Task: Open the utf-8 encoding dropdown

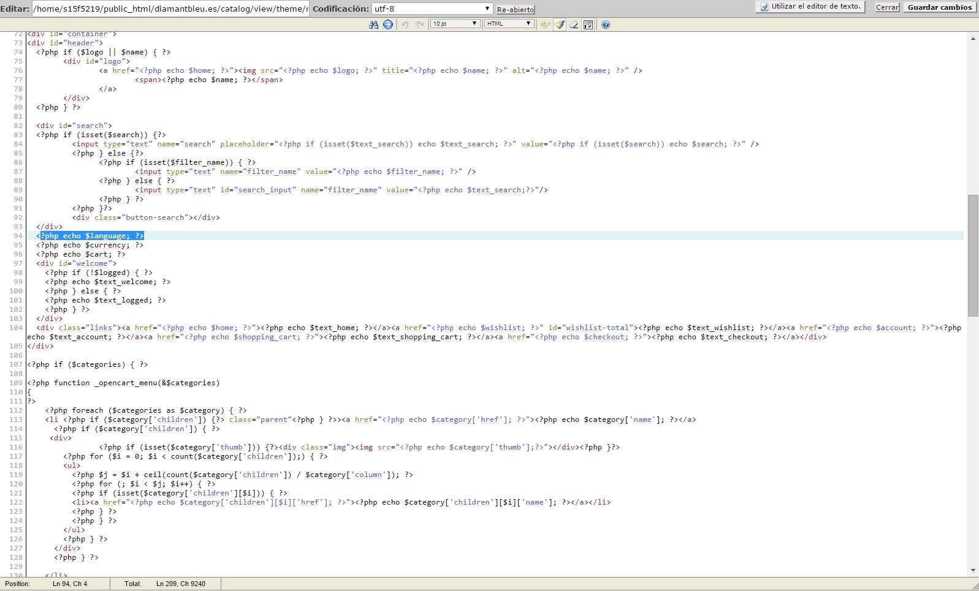Action: [x=432, y=9]
